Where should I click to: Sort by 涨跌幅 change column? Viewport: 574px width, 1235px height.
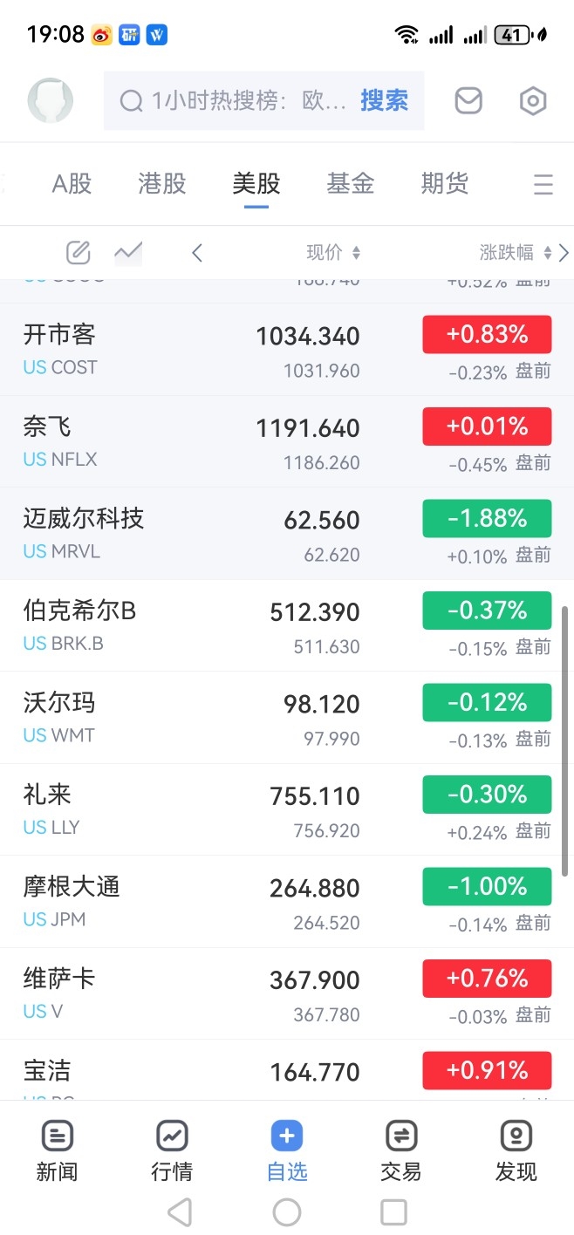pos(516,253)
